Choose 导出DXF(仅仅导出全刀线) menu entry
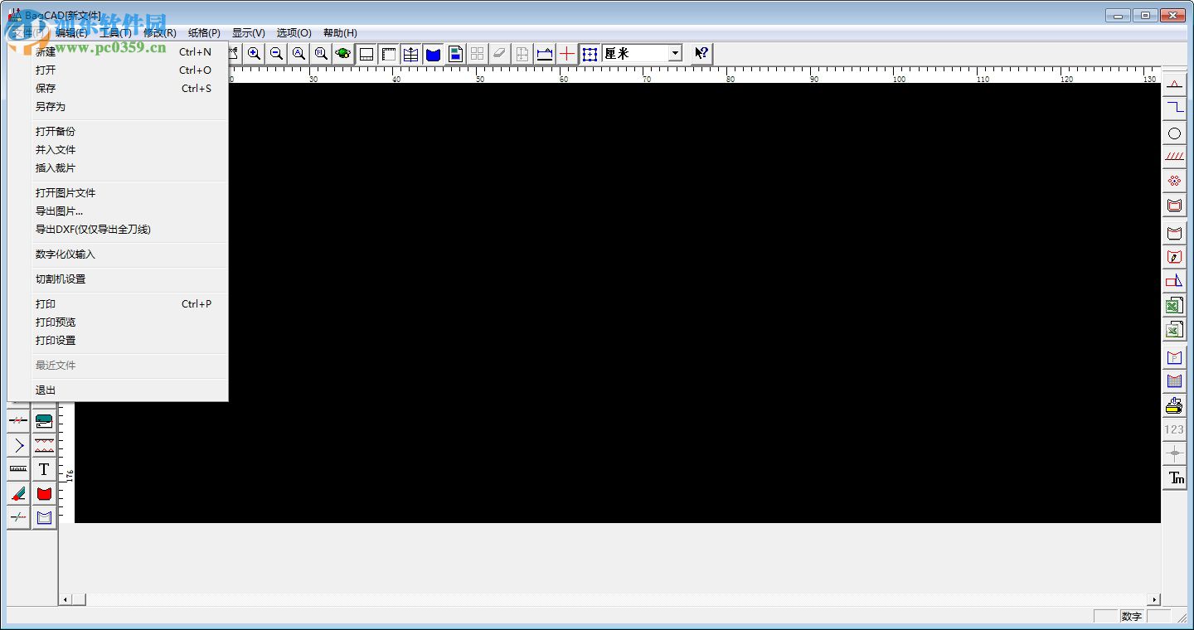The width and height of the screenshot is (1194, 630). pyautogui.click(x=118, y=229)
